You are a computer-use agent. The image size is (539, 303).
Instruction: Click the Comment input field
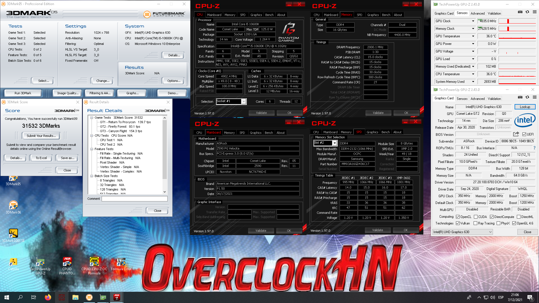(134, 199)
